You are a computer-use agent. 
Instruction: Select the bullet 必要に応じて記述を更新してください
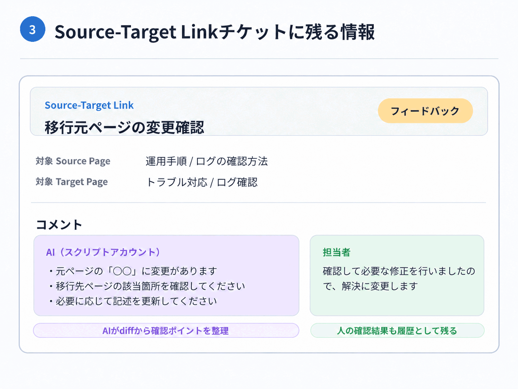[x=133, y=301]
